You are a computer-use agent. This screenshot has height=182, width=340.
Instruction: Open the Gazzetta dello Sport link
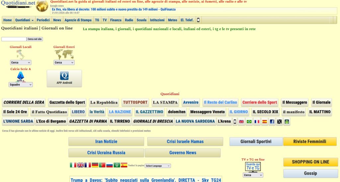tap(67, 102)
